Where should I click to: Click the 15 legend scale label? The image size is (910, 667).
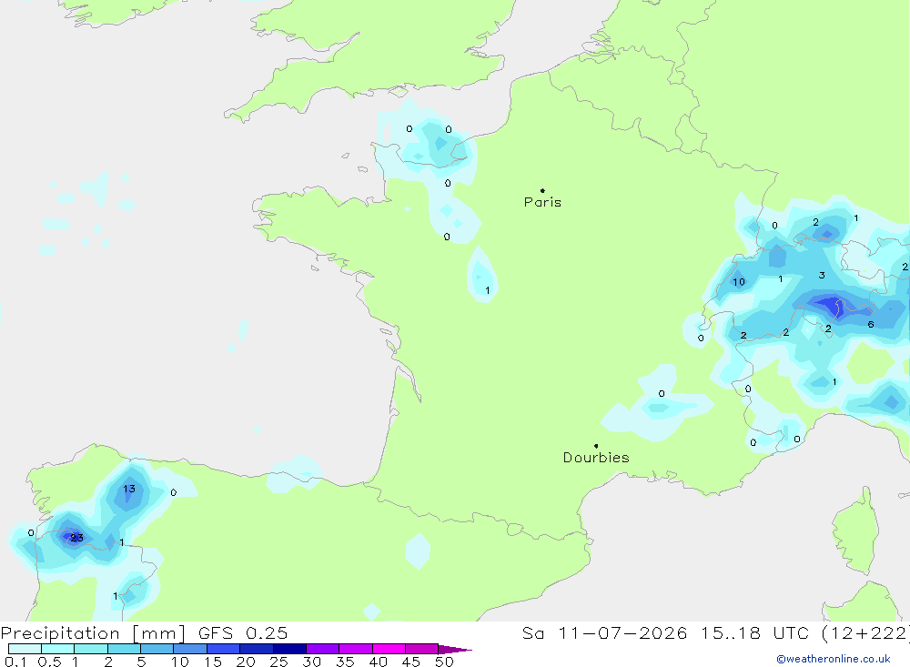coord(212,662)
